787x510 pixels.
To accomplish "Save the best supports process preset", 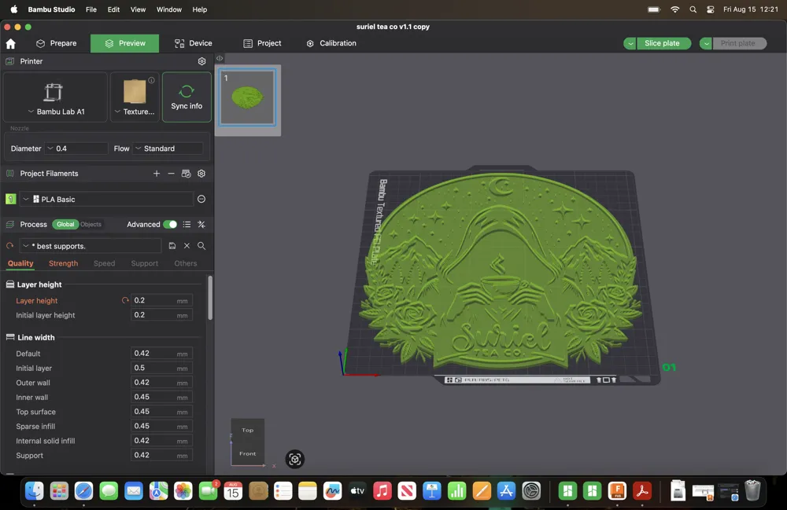I will pos(172,245).
